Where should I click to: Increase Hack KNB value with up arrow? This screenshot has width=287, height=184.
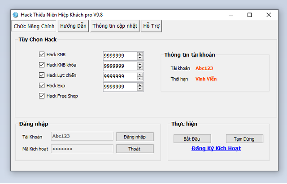click(140, 54)
